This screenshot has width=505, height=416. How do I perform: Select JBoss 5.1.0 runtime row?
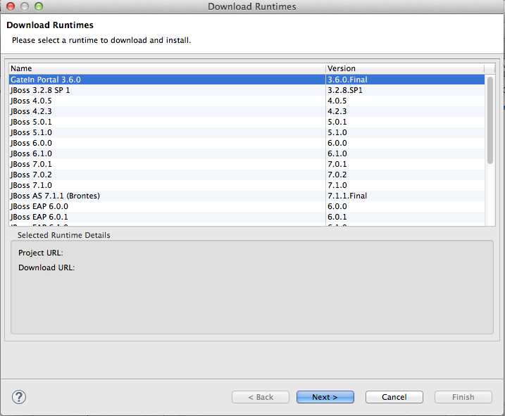pos(247,132)
